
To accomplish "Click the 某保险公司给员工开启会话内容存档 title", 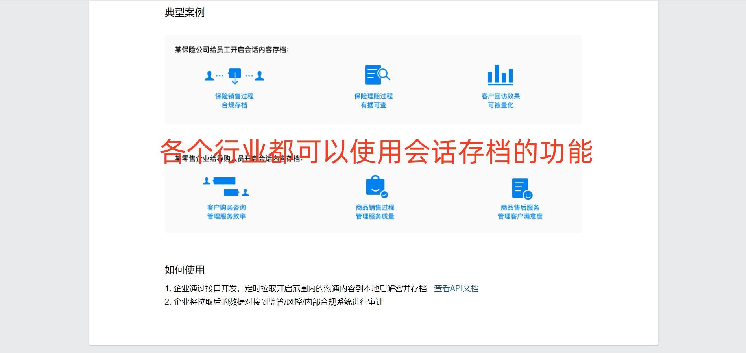I will coord(232,50).
